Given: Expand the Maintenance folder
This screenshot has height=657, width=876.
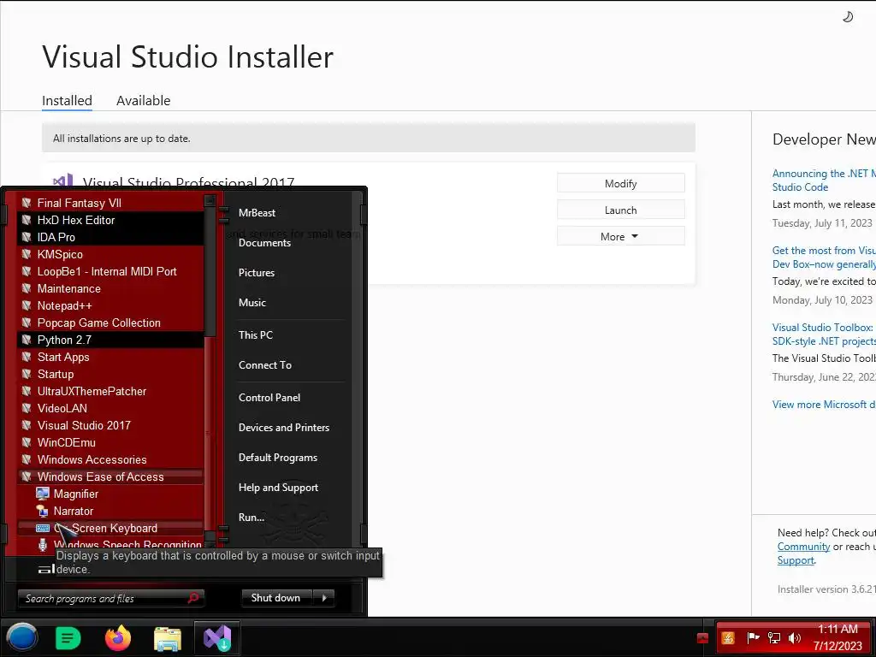Looking at the screenshot, I should pos(110,288).
